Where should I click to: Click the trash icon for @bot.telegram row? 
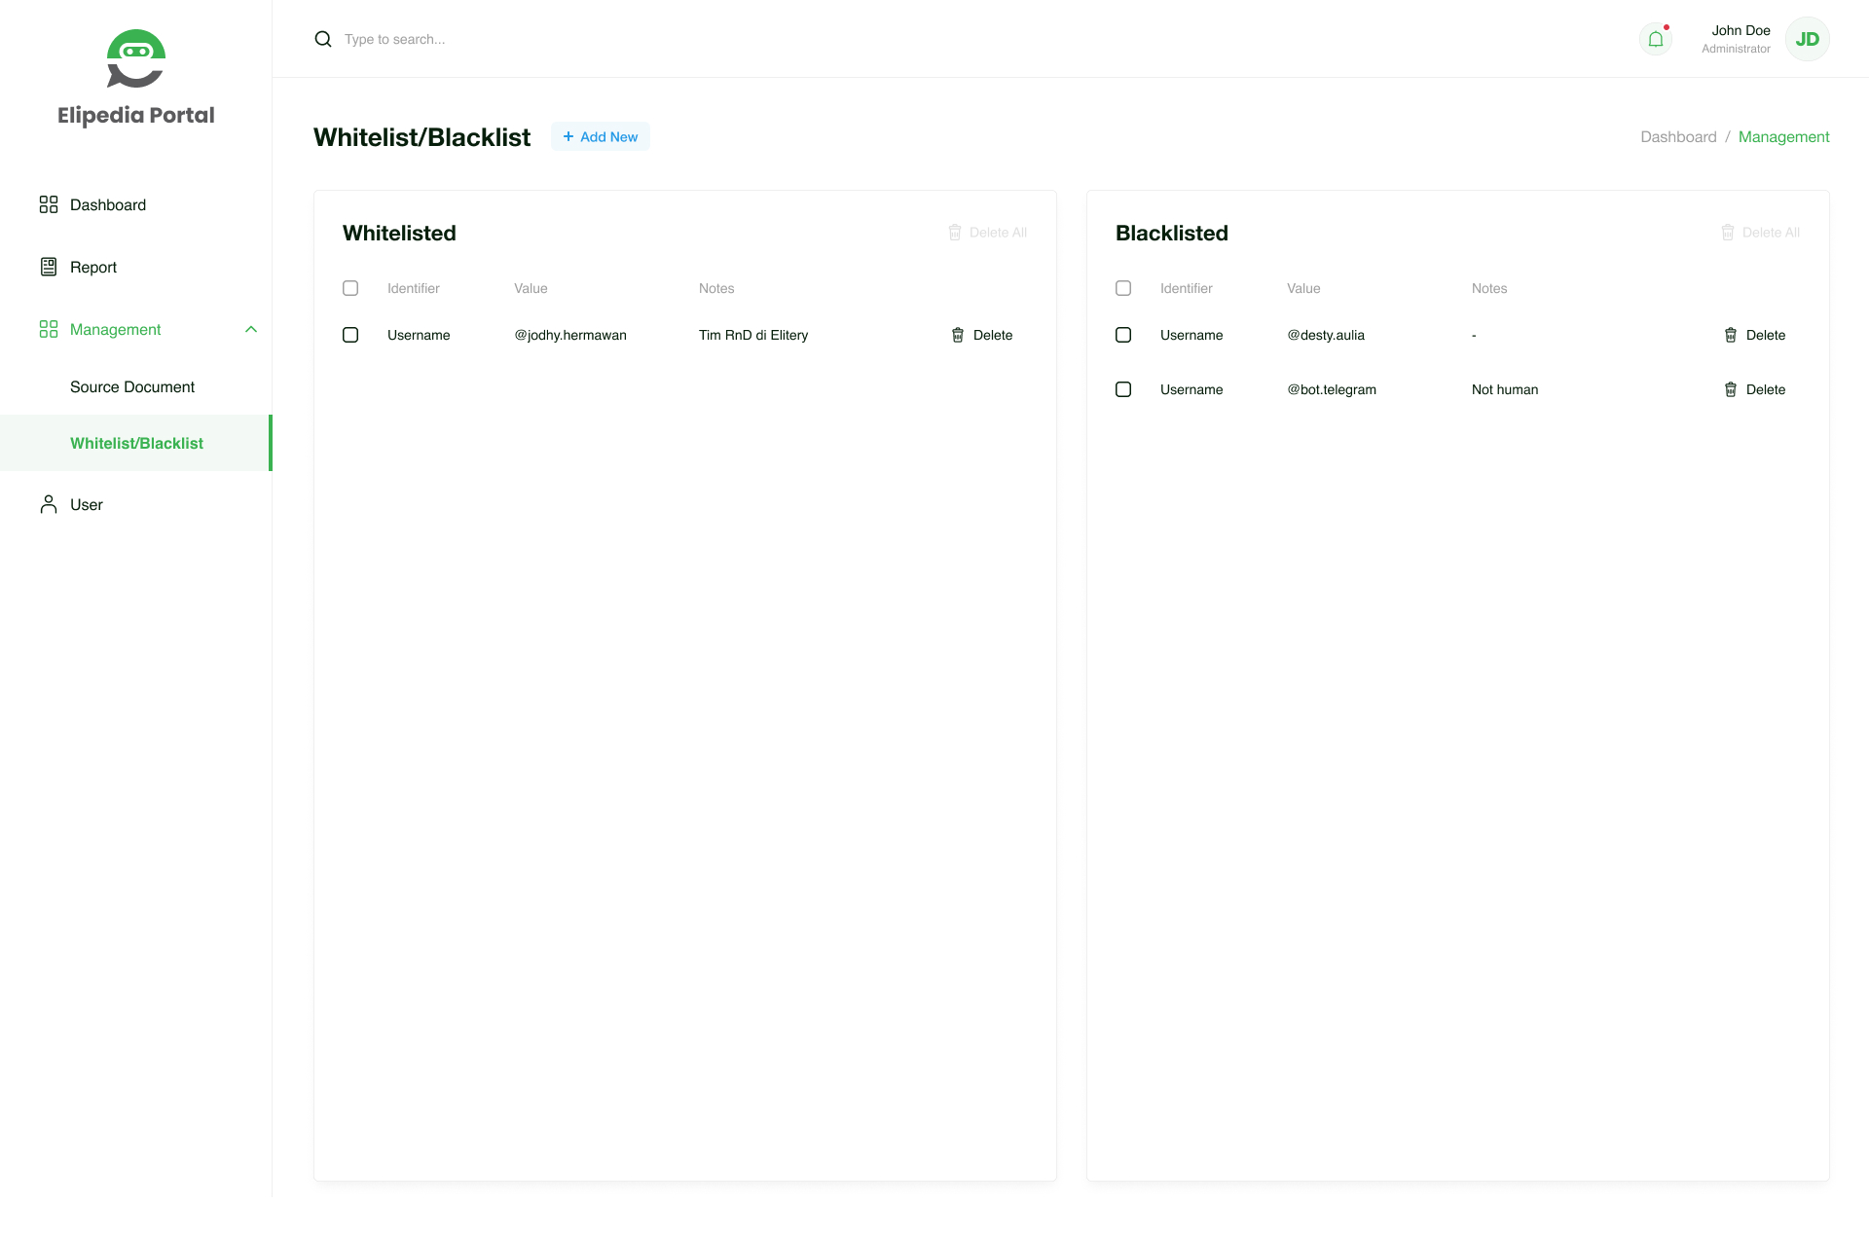(x=1731, y=389)
